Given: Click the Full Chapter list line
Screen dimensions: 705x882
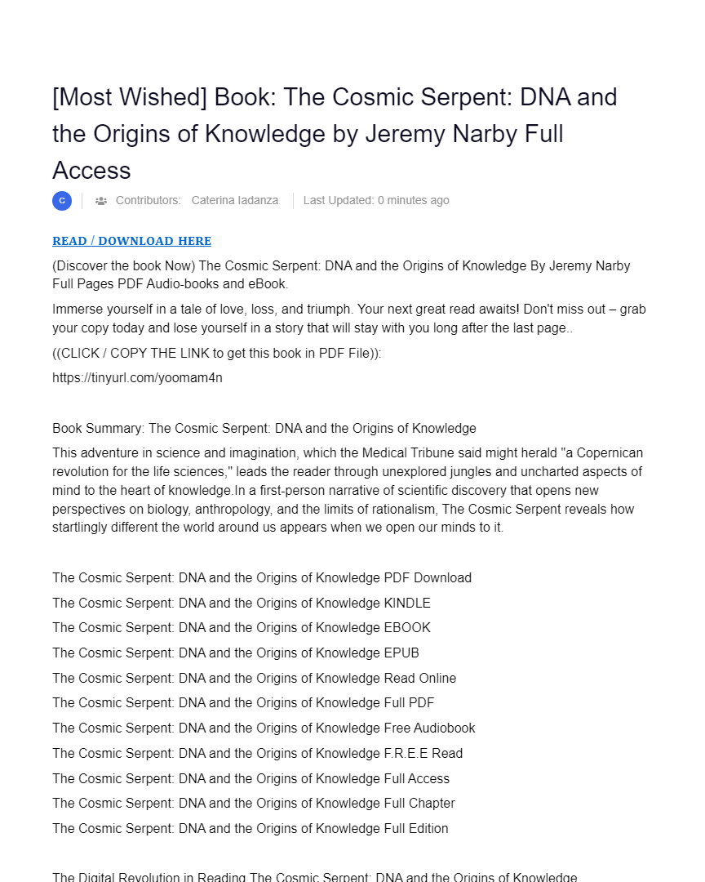Looking at the screenshot, I should [253, 804].
